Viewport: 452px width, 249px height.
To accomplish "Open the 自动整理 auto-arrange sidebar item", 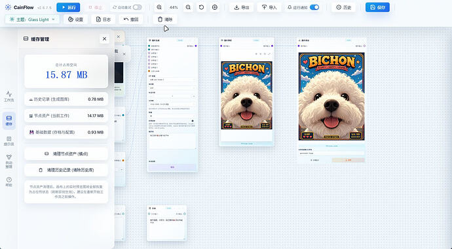I will point(9,161).
